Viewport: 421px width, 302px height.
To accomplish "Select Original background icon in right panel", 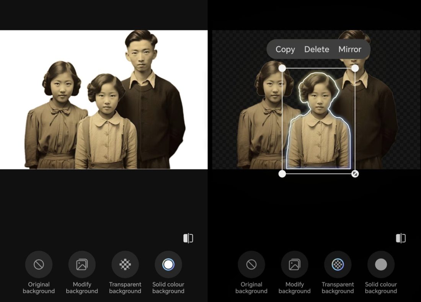I will (x=251, y=264).
